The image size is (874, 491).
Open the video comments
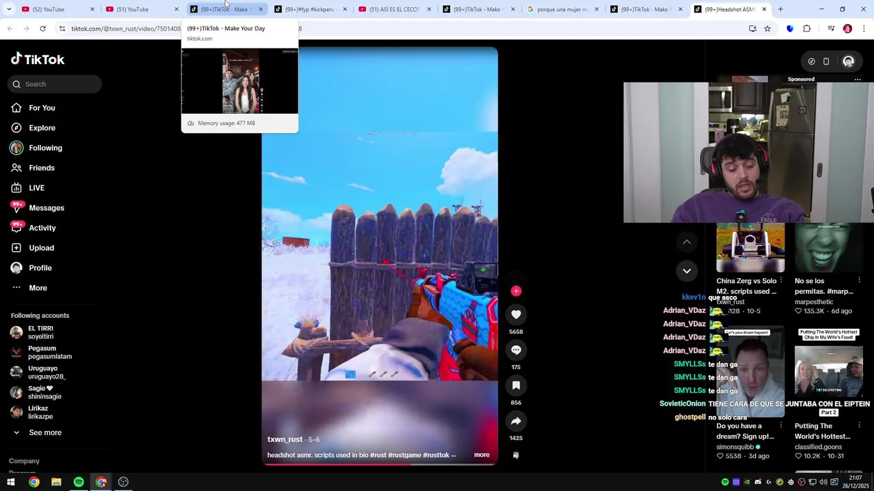point(516,350)
